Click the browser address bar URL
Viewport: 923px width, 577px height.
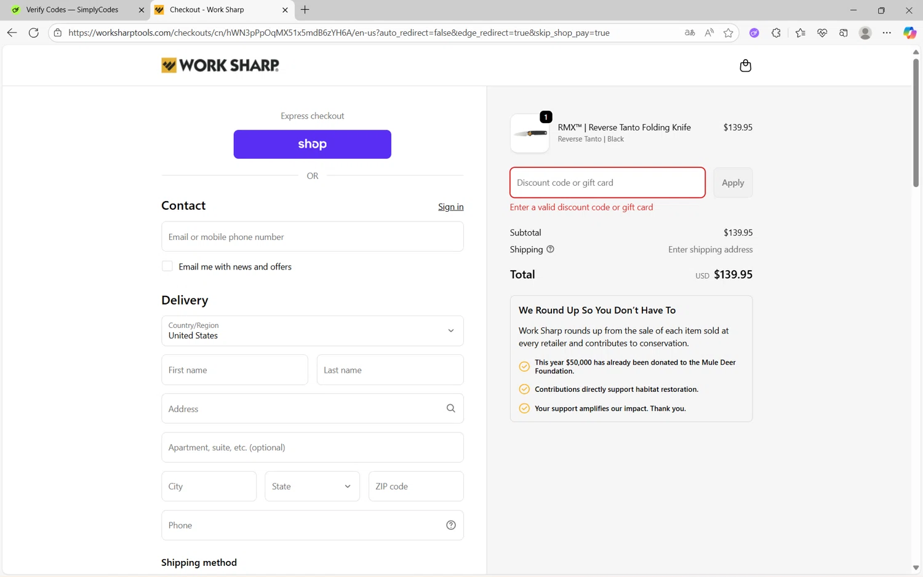point(338,33)
